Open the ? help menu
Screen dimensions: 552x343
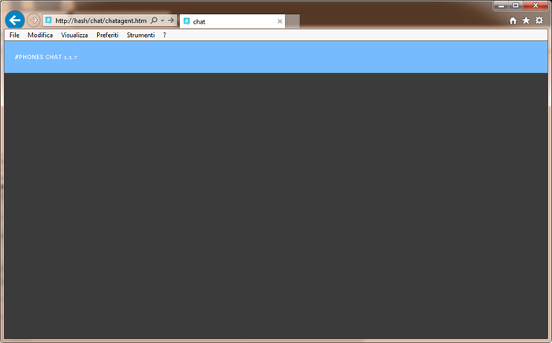coord(164,35)
